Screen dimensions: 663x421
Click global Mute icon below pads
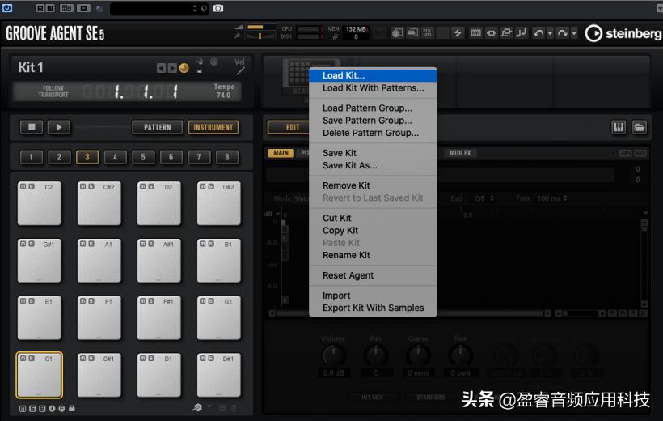tap(23, 409)
